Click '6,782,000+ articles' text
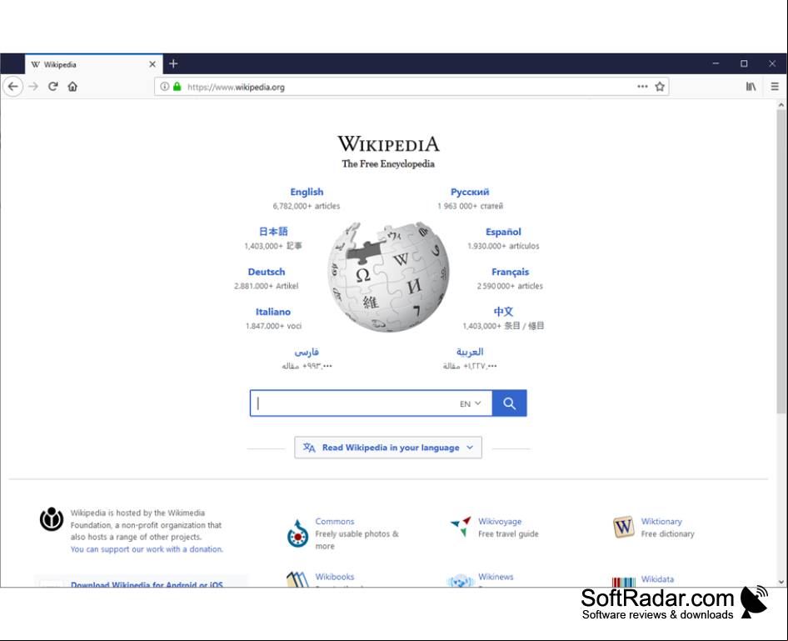The width and height of the screenshot is (788, 641). click(x=307, y=206)
